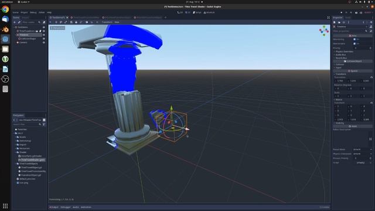
Task: Open the list-select tool in viewport toolbar
Action: (71, 22)
